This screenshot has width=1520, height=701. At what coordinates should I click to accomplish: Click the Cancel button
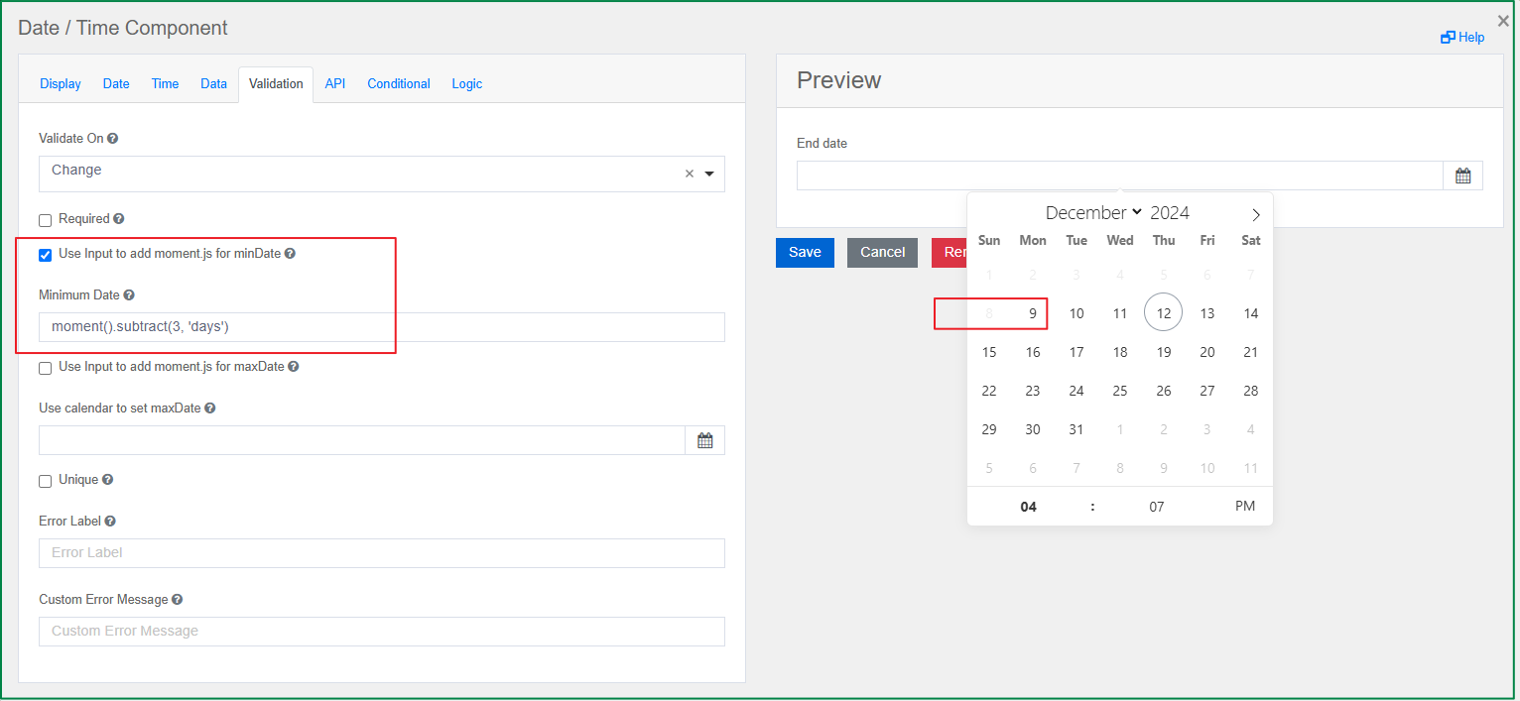882,253
